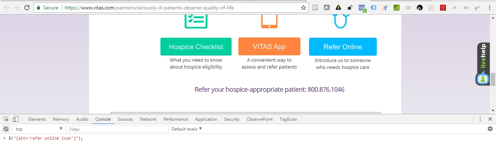
Task: Open the ObservePoint DevTools tab
Action: tap(260, 119)
